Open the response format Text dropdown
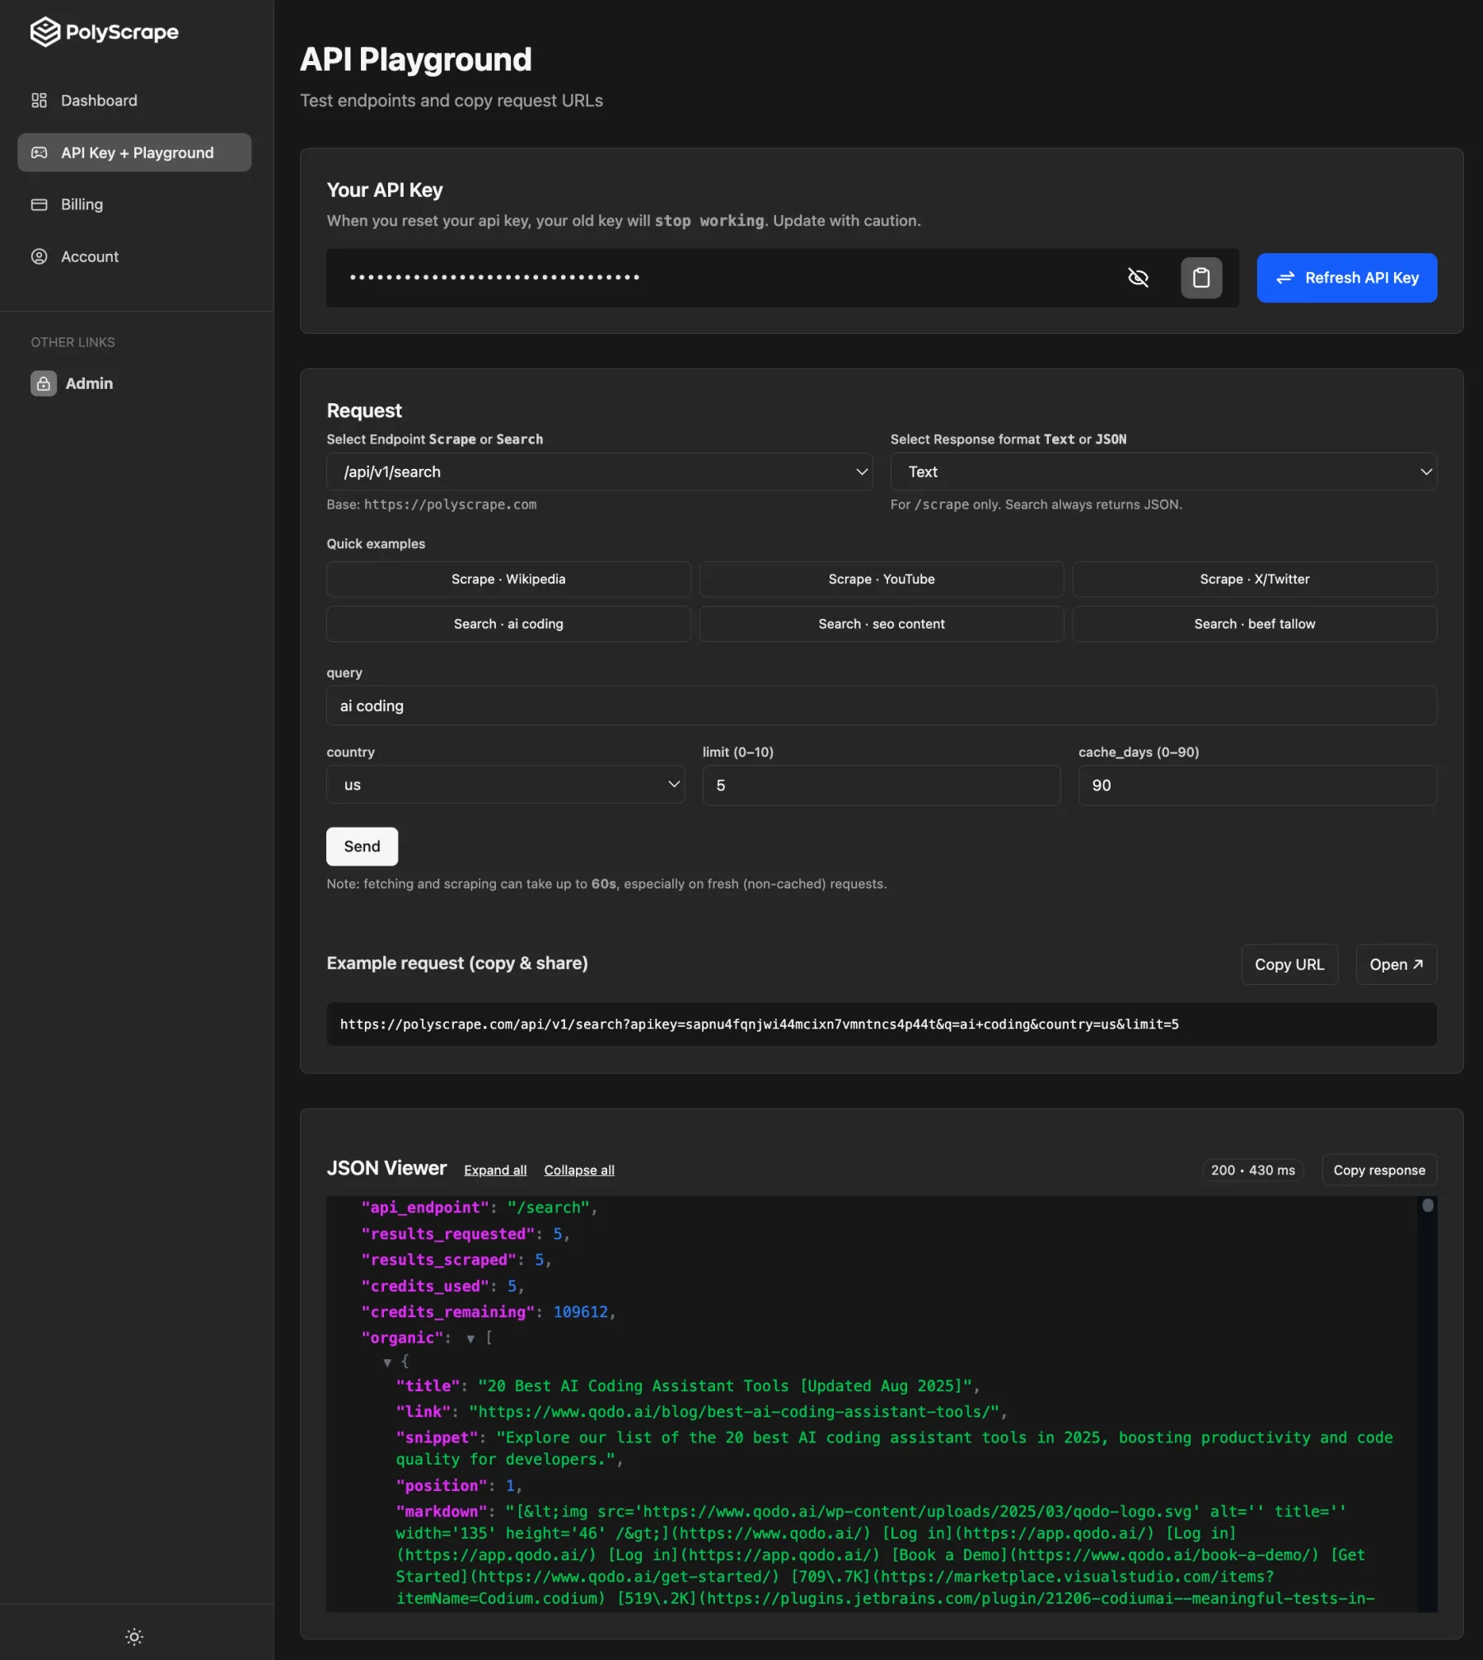 coord(1163,471)
